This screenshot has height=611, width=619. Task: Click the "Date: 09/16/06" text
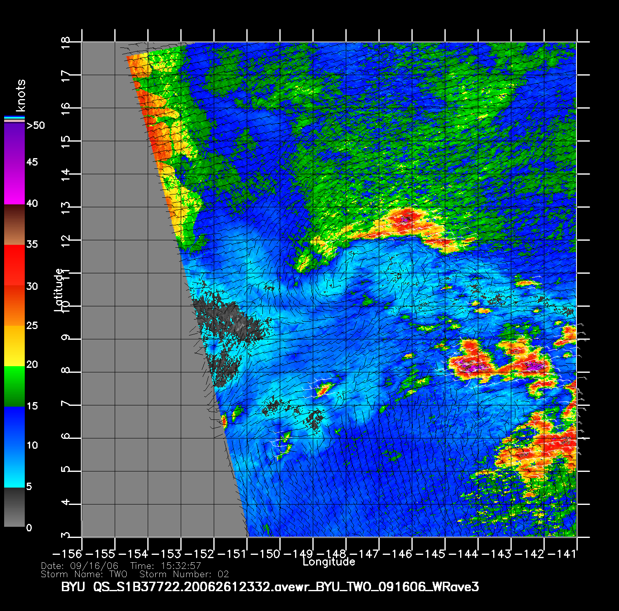[x=80, y=566]
